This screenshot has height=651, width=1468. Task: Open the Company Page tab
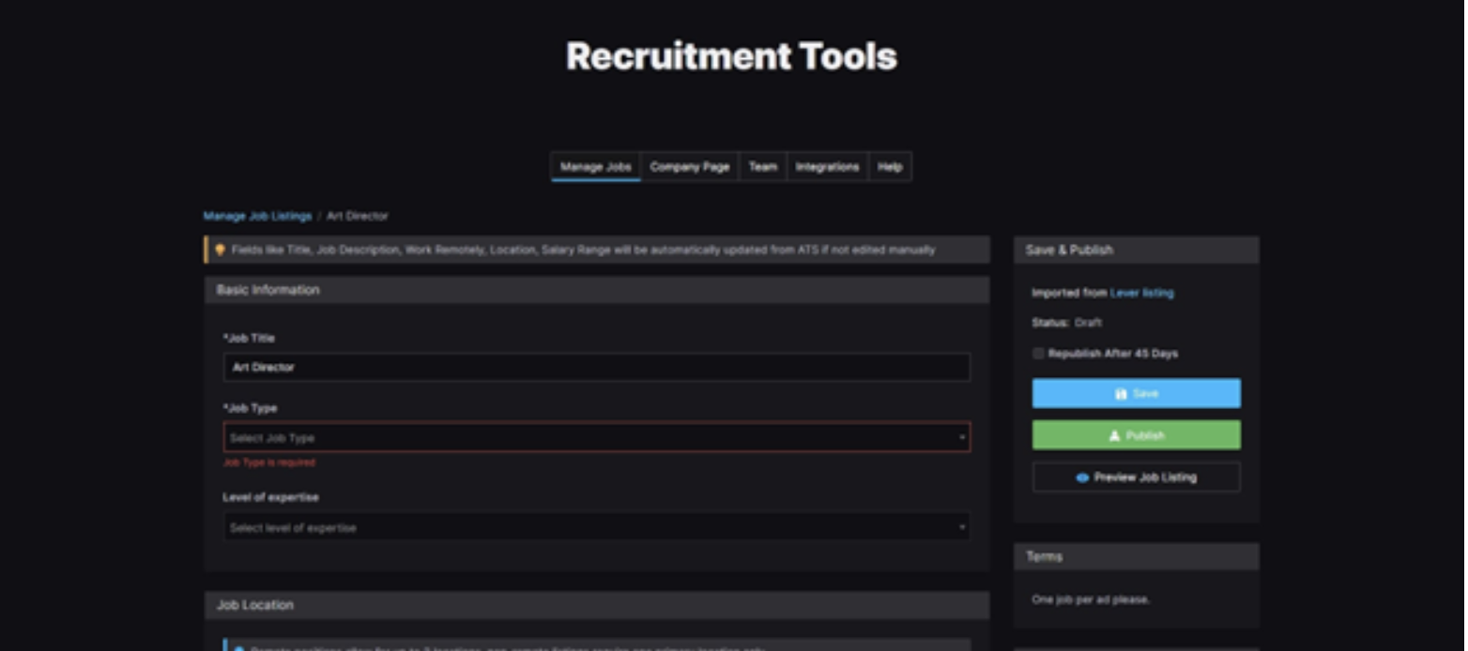click(689, 167)
